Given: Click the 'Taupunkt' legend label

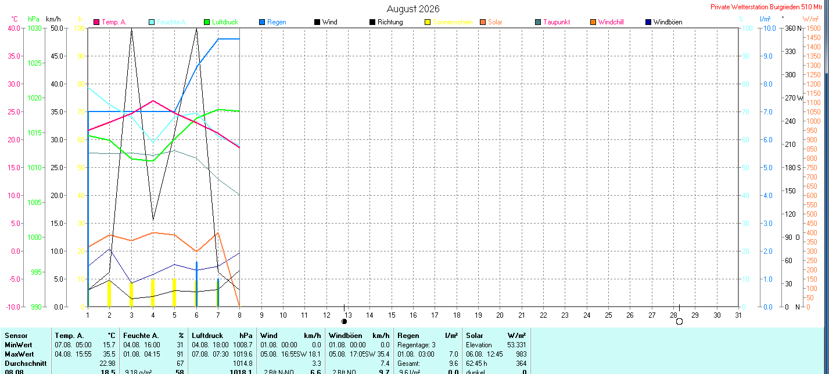Looking at the screenshot, I should 557,22.
